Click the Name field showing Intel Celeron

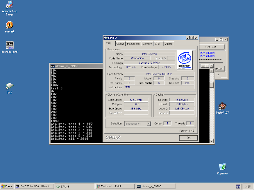click(150, 54)
